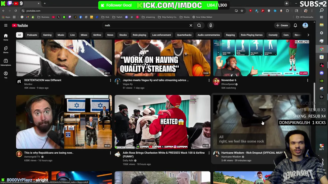The height and width of the screenshot is (184, 328).
Task: Open the Vegas Ky channel link
Action: (128, 84)
